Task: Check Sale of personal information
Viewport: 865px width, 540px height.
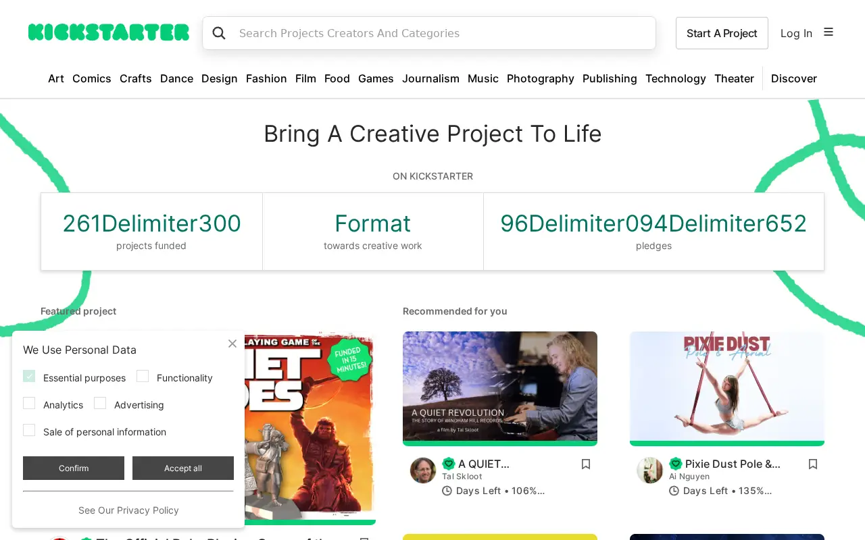Action: coord(29,430)
